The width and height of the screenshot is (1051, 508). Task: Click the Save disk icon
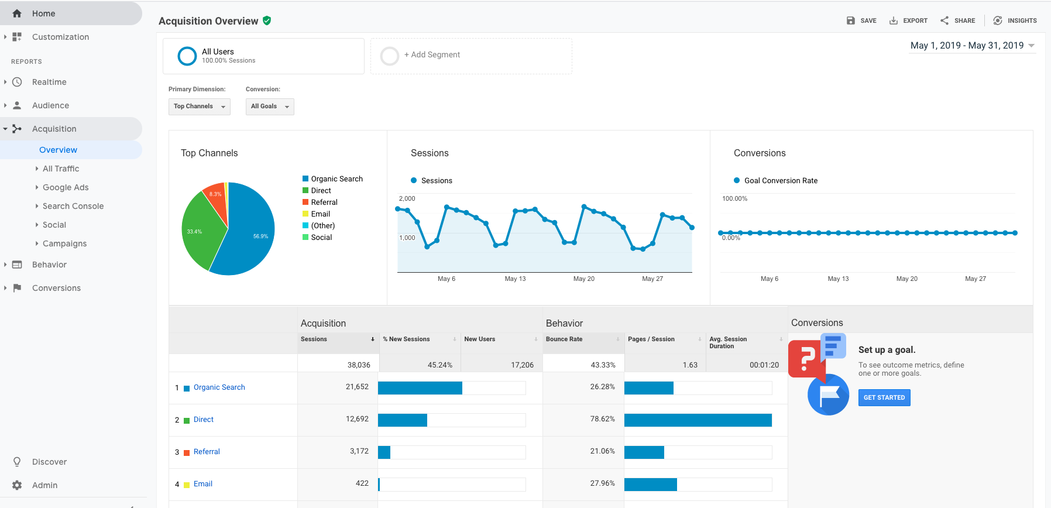tap(851, 20)
